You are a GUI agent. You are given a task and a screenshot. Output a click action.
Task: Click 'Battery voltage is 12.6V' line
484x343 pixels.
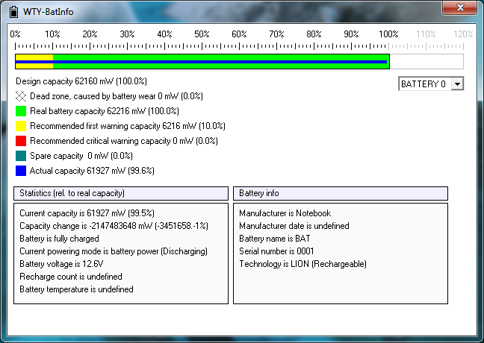(x=61, y=264)
